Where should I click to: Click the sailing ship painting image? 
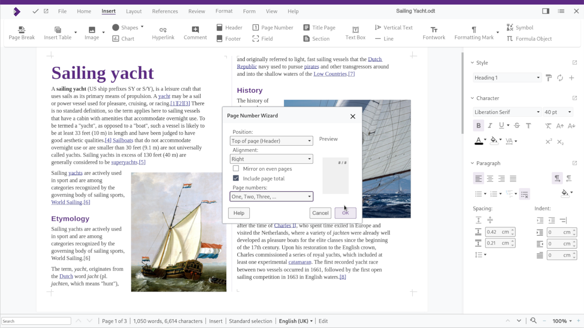tap(179, 232)
